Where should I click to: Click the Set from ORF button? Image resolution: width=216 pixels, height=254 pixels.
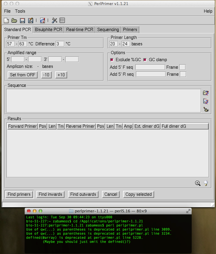click(x=23, y=75)
